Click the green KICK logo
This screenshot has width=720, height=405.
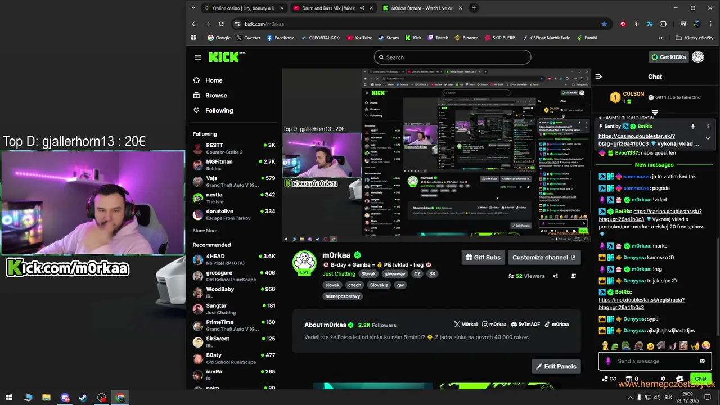point(227,57)
